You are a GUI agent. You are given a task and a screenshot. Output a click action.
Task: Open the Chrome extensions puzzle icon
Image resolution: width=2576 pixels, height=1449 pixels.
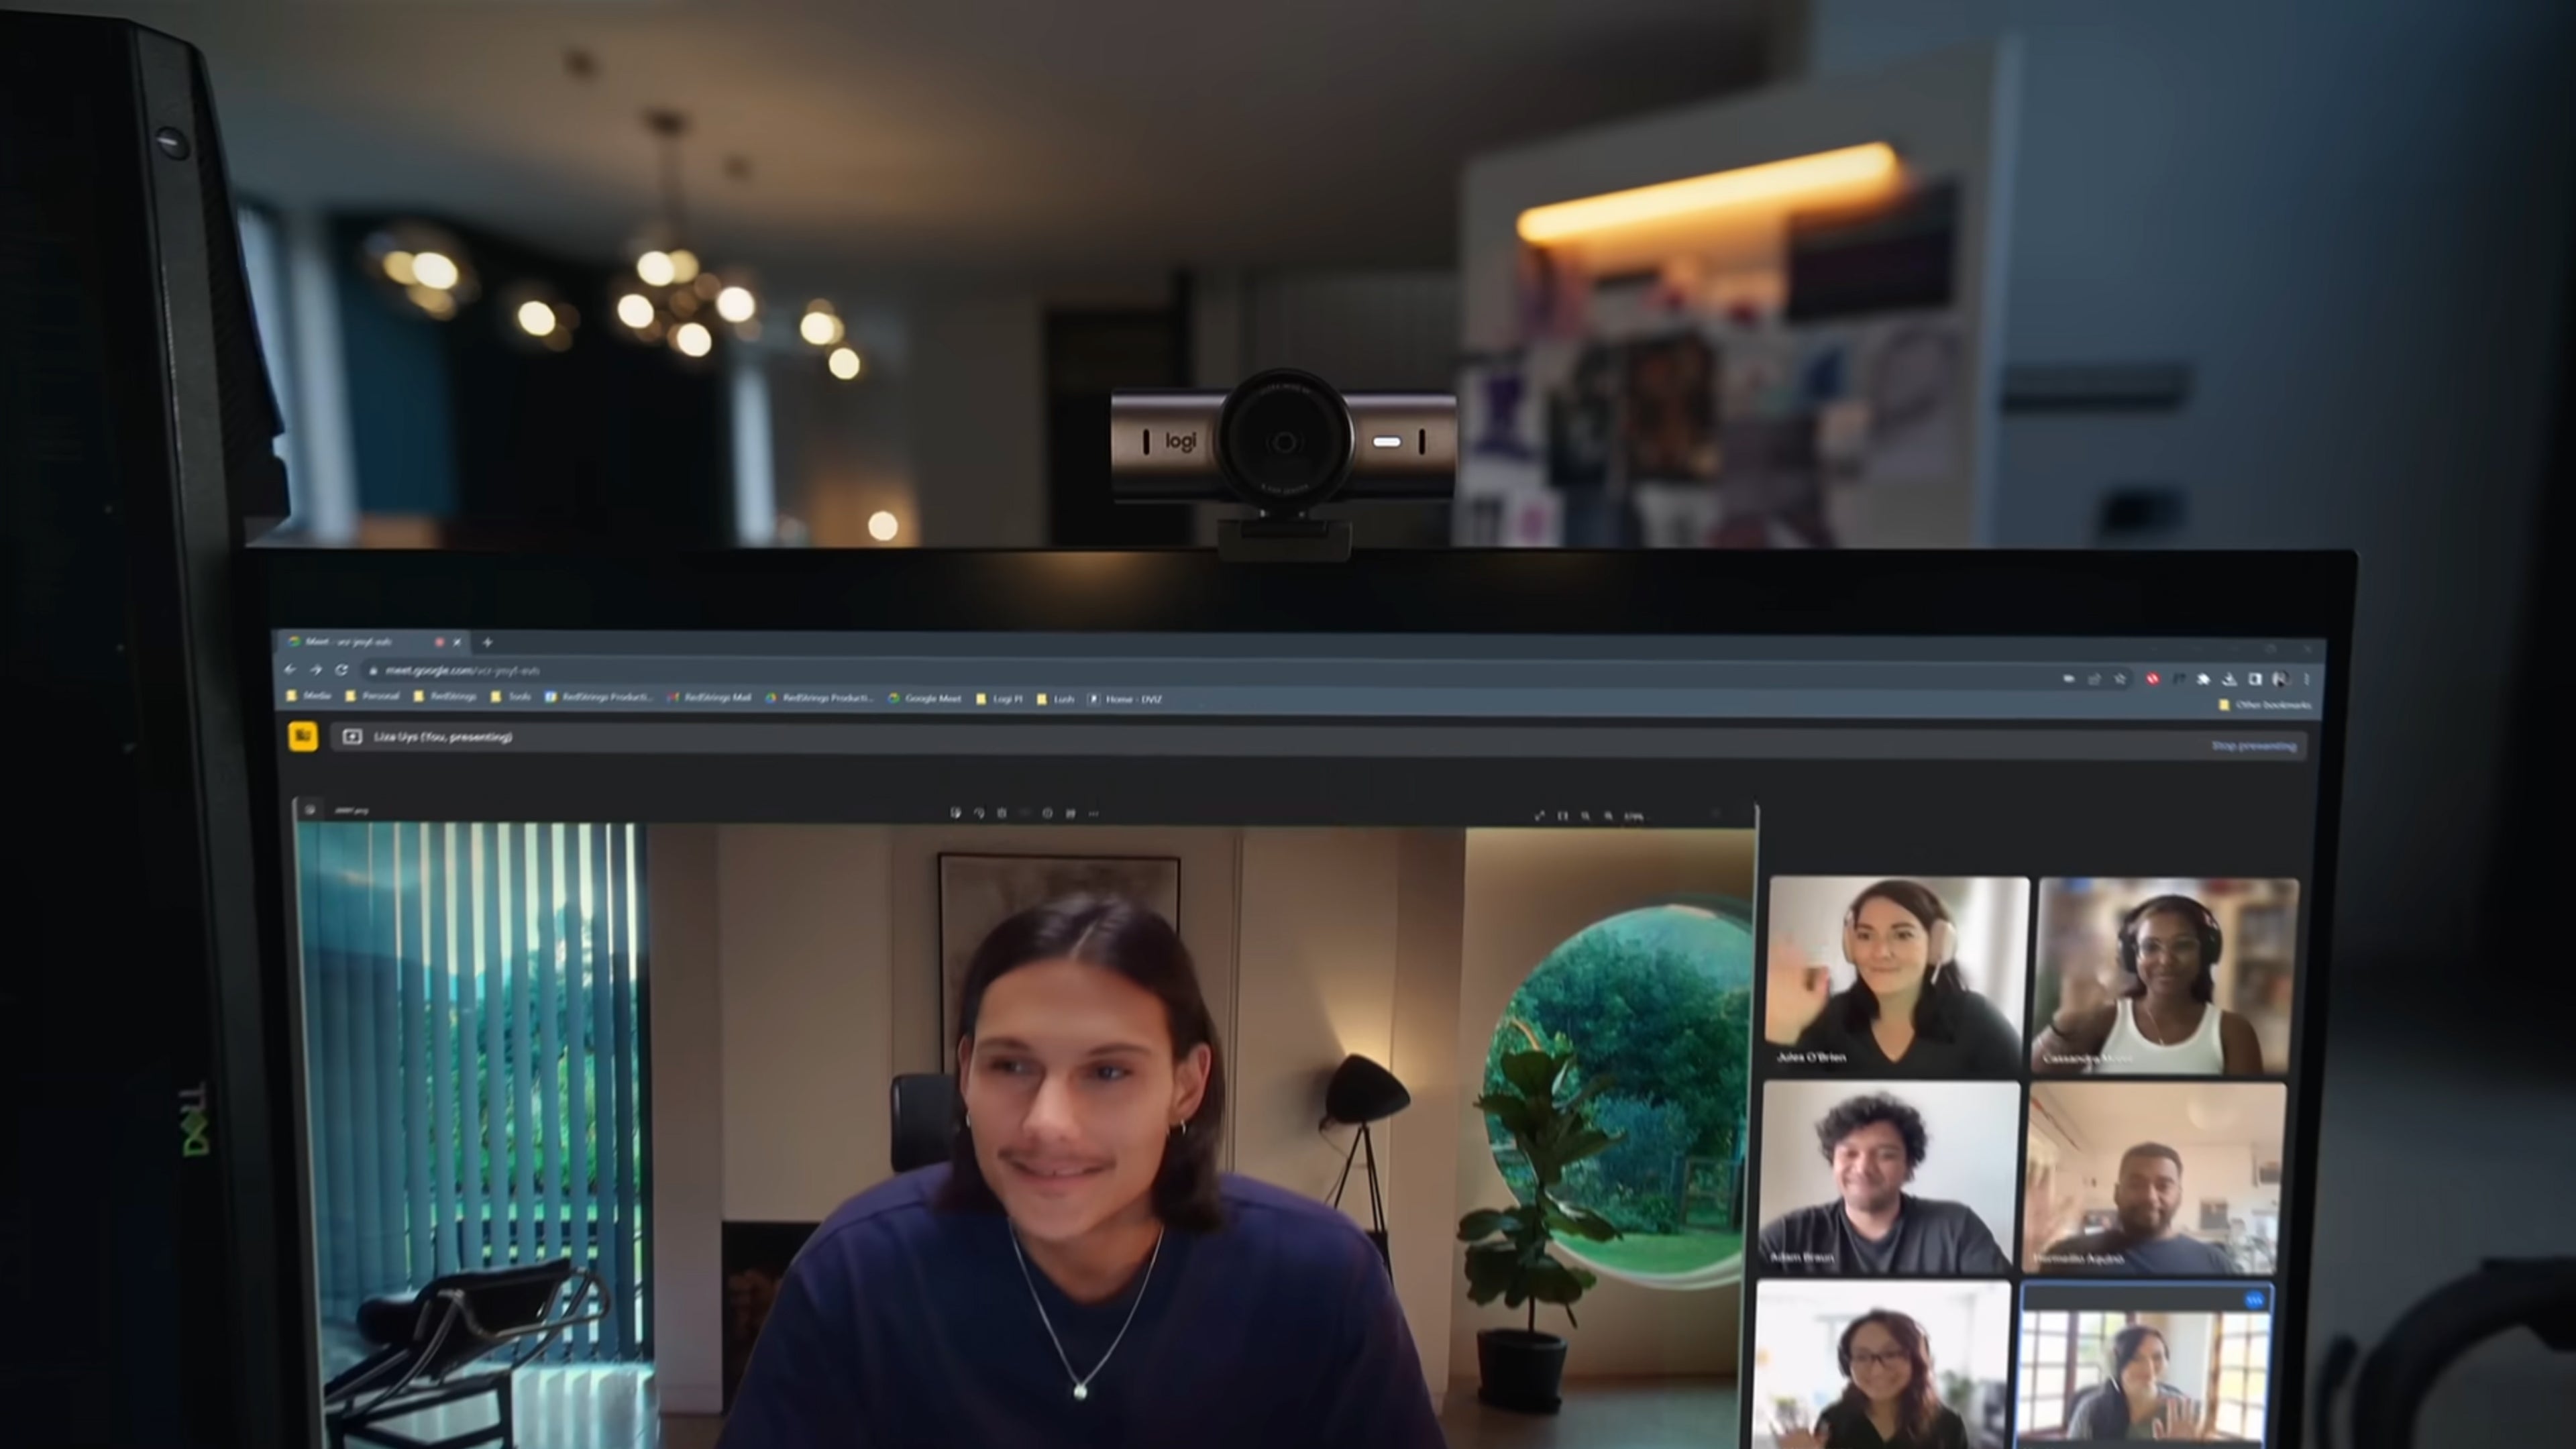[2203, 679]
